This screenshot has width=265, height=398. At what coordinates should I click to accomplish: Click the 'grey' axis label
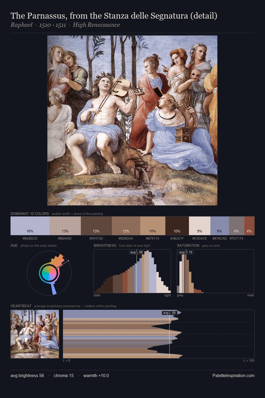(180, 295)
